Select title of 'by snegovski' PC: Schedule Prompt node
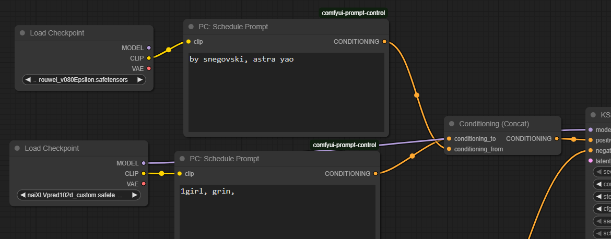This screenshot has height=239, width=611. point(233,27)
